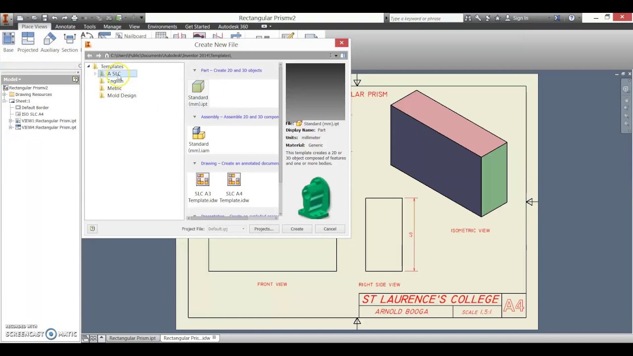Click the New file icon in quick access toolbar
633x356 pixels.
pos(21,18)
